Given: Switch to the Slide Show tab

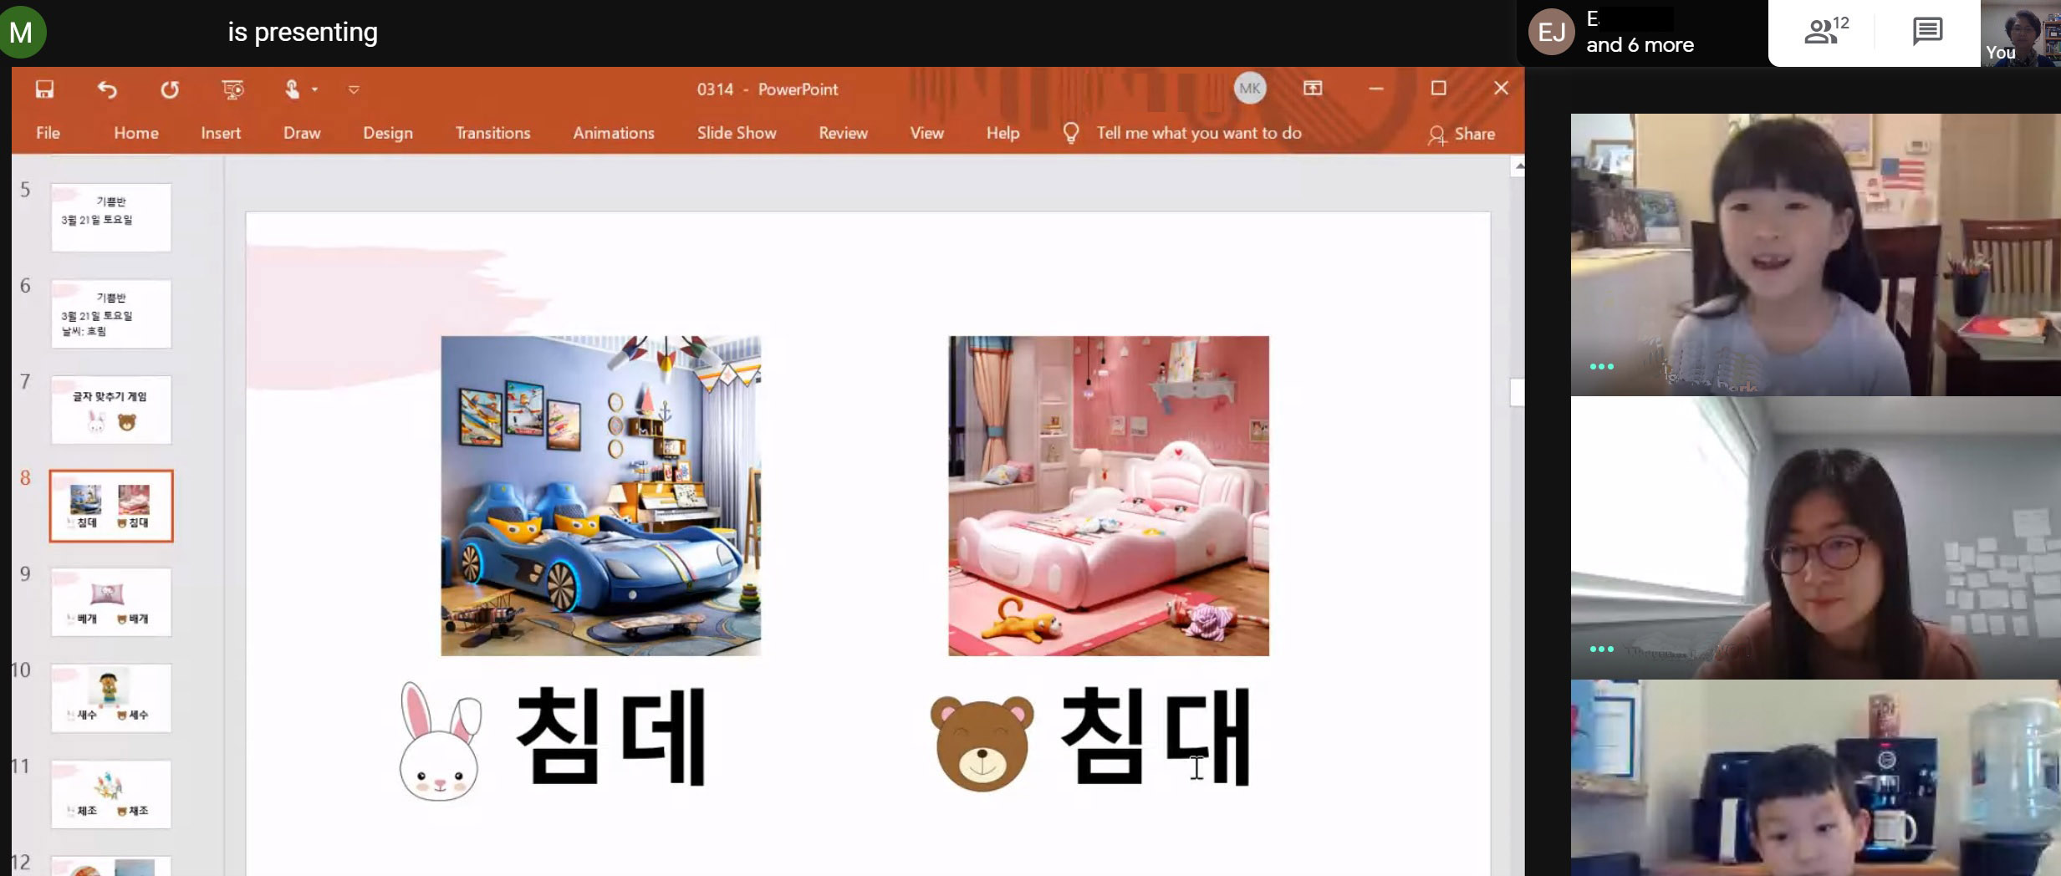Looking at the screenshot, I should point(736,133).
